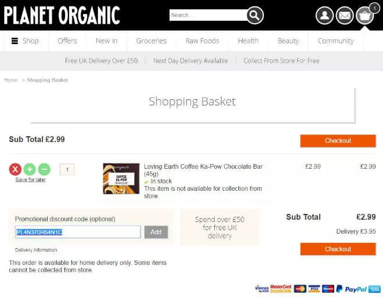The image size is (383, 298).
Task: Increase quantity with green plus icon
Action: (x=30, y=169)
